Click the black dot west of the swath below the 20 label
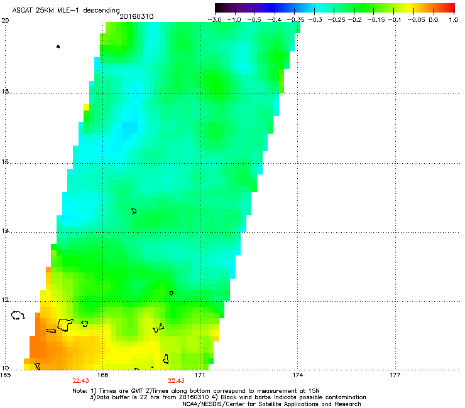This screenshot has height=408, width=465. tap(58, 46)
